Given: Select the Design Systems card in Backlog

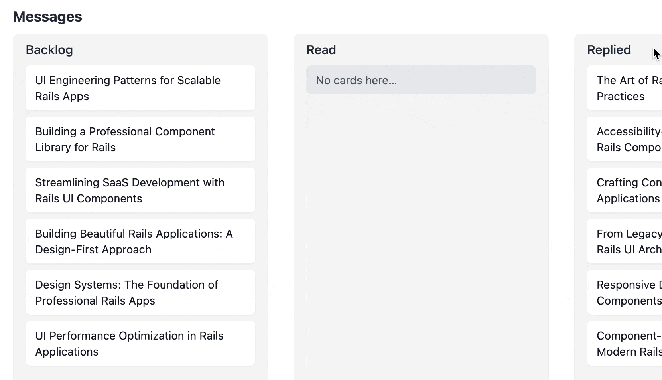Looking at the screenshot, I should [x=140, y=293].
